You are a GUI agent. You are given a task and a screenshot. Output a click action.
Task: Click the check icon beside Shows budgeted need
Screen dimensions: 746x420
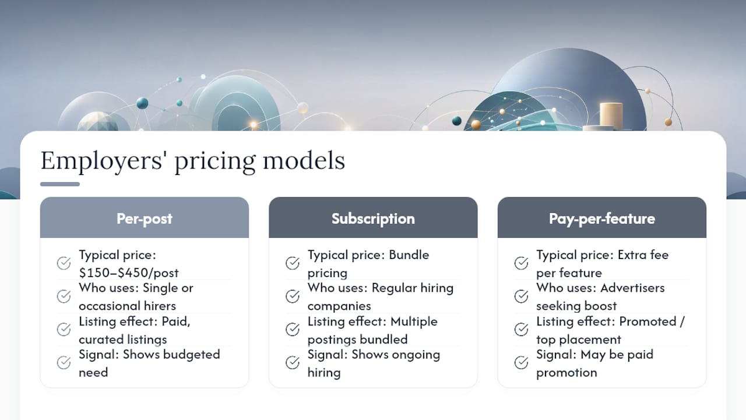tap(64, 363)
